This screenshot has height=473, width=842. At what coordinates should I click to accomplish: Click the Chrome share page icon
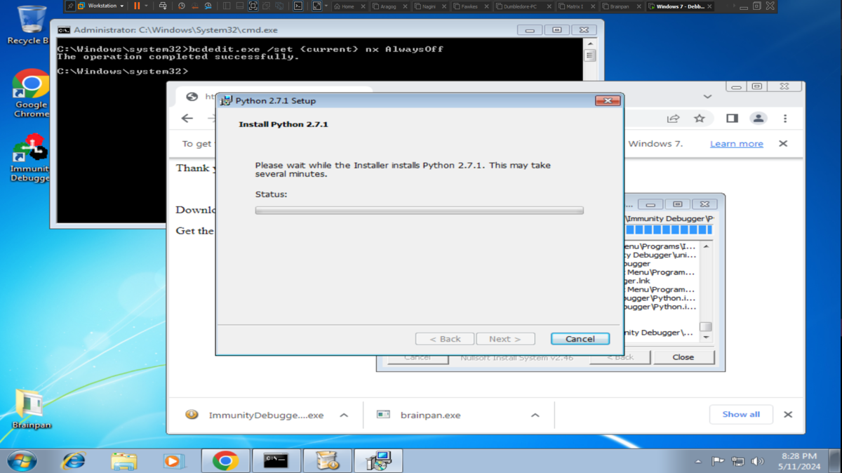coord(674,119)
